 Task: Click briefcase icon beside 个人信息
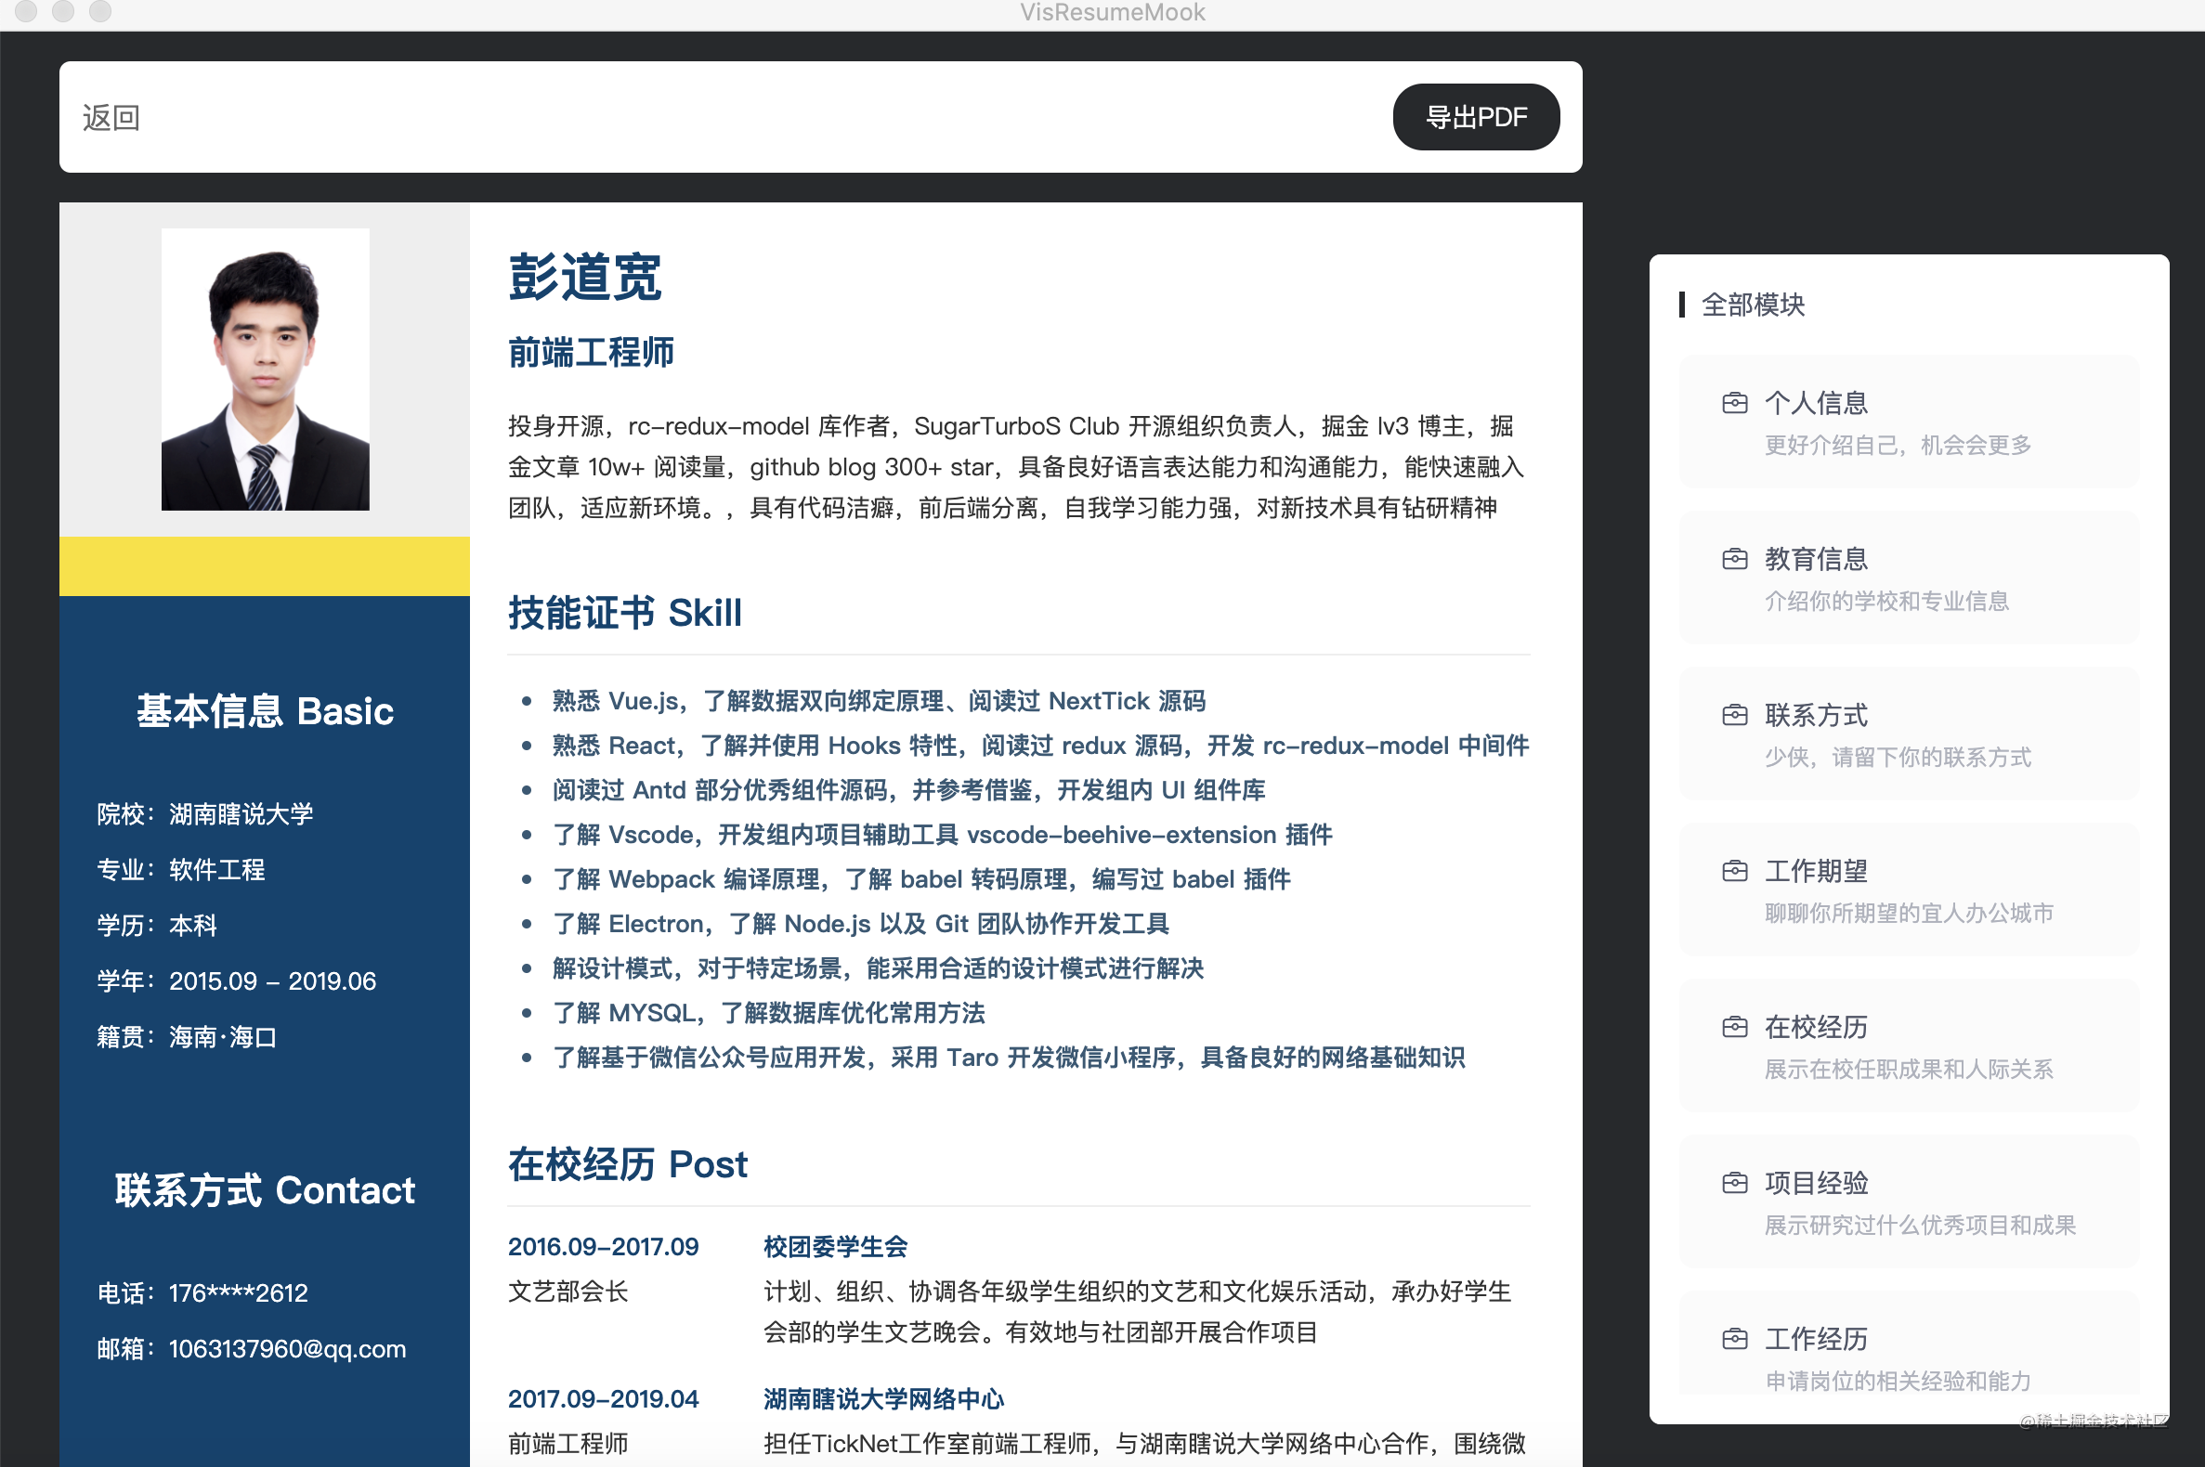1734,403
